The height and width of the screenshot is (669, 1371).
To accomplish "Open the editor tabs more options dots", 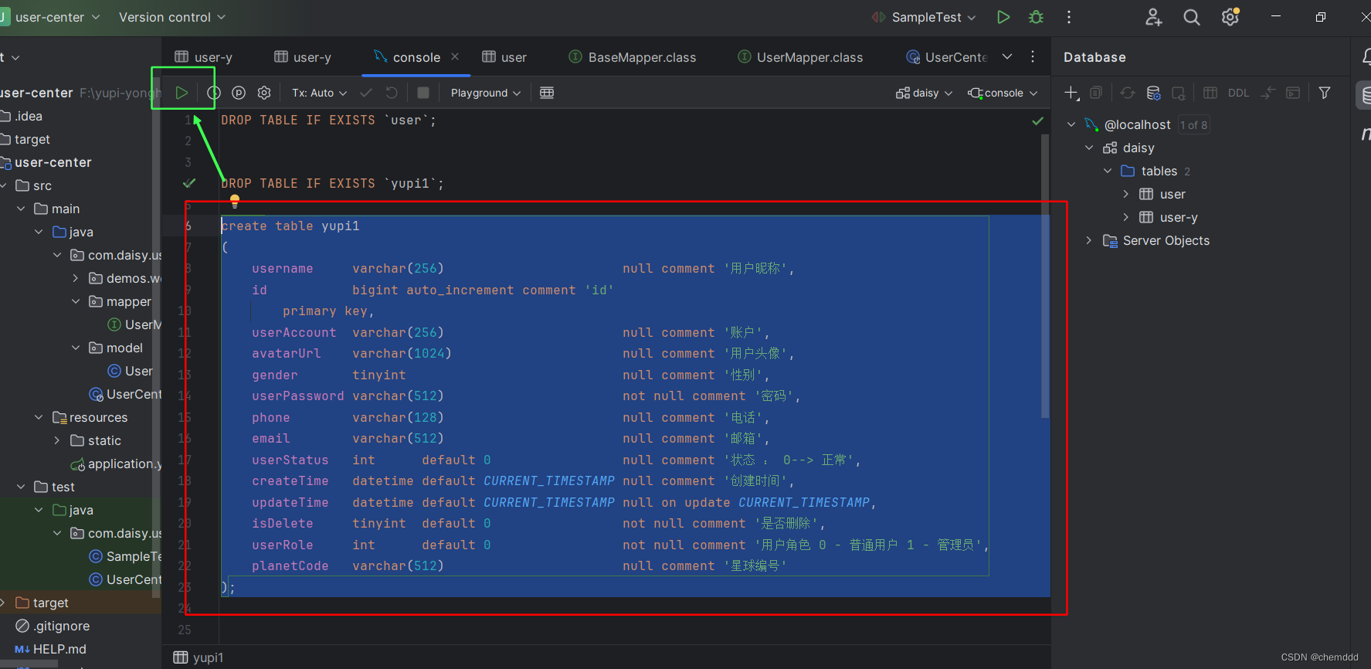I will coord(1033,56).
